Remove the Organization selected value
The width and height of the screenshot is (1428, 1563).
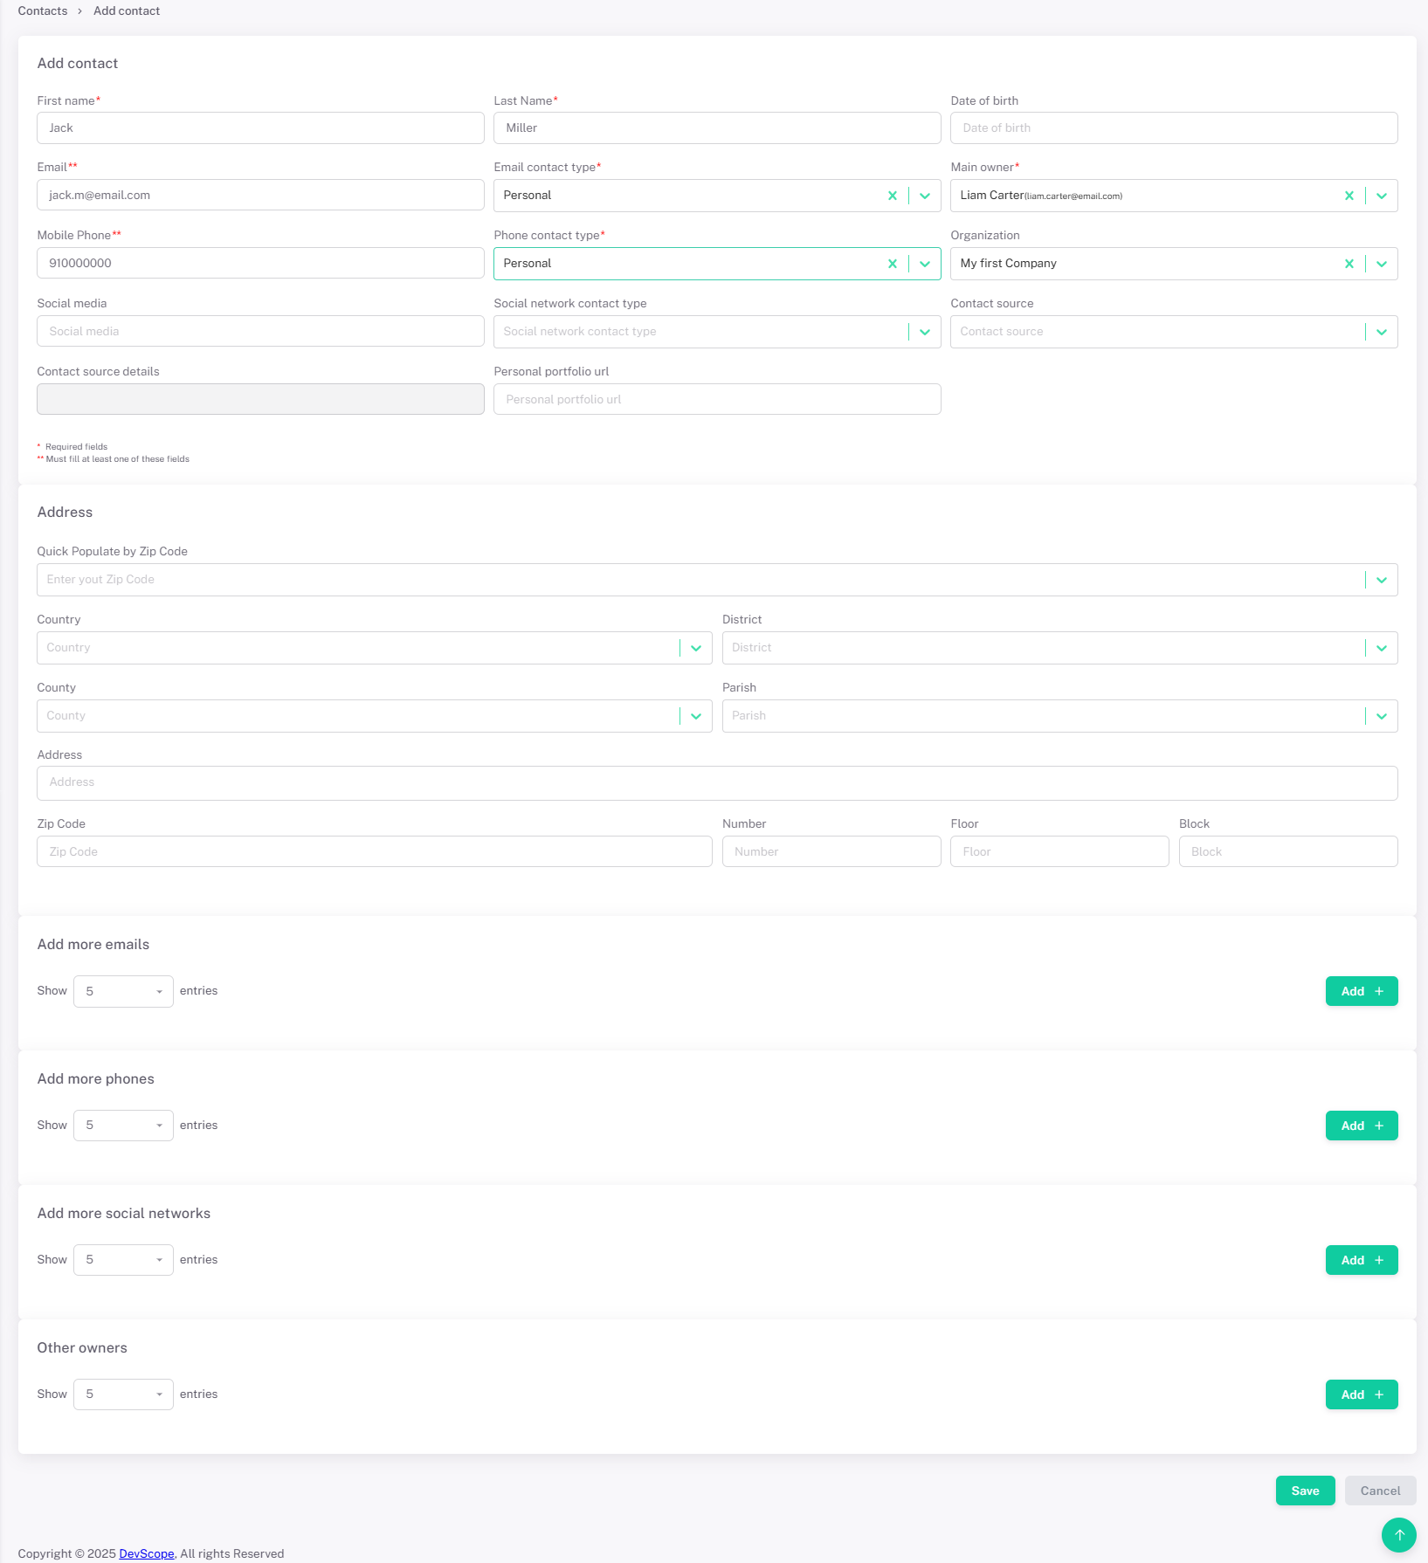point(1349,264)
